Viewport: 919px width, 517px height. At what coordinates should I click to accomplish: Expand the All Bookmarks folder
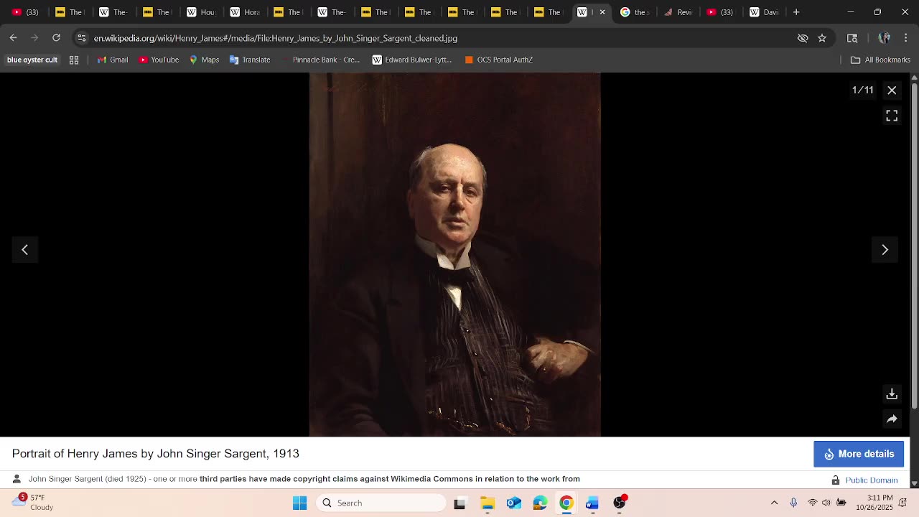pos(880,60)
